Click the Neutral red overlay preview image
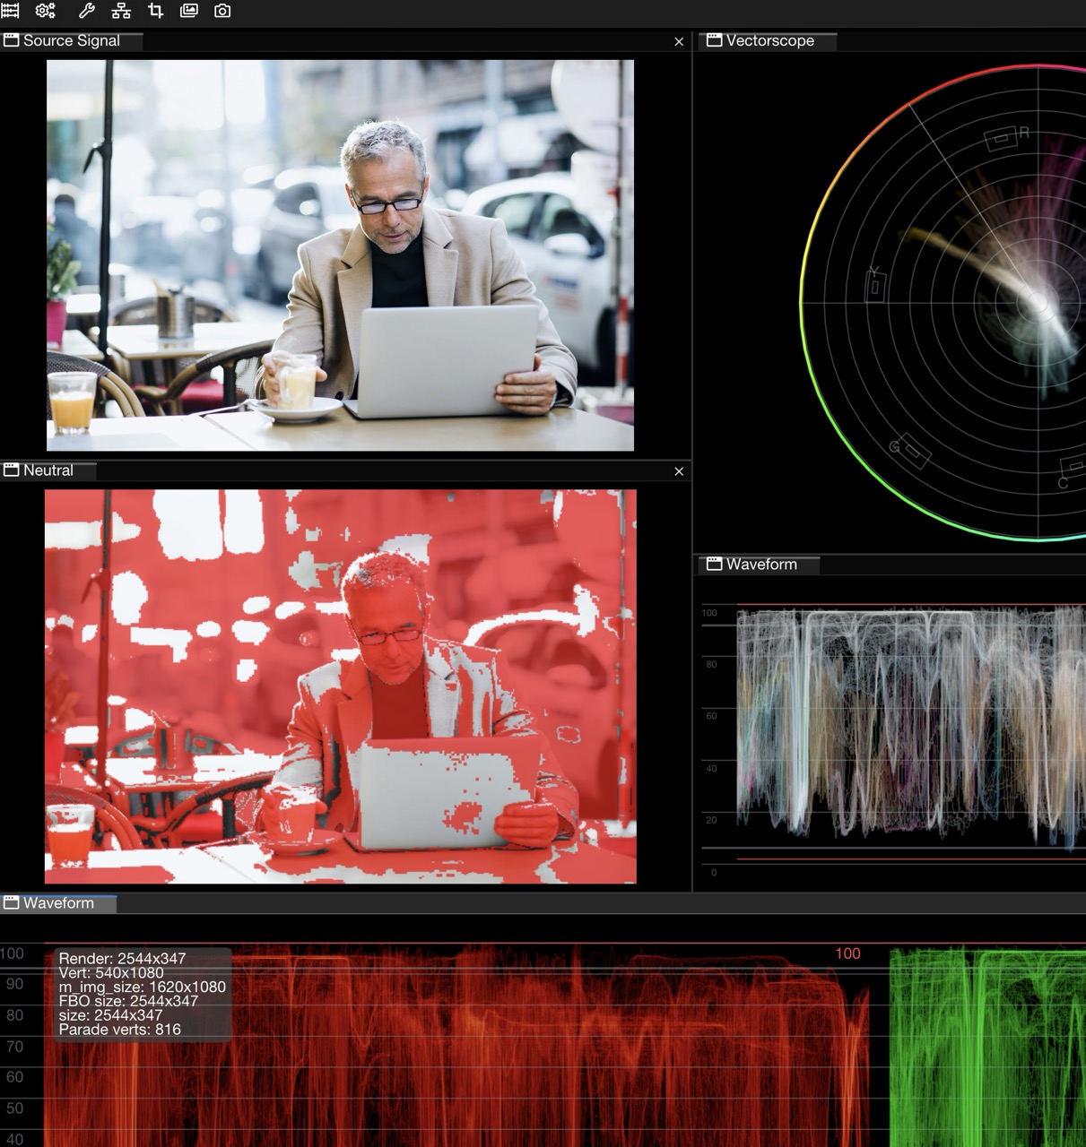 pos(341,686)
